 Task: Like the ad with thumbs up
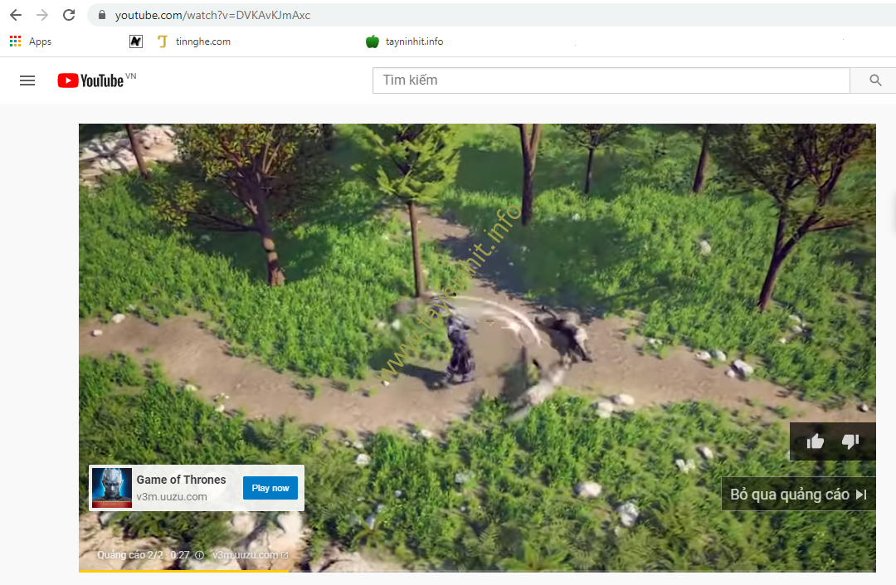[x=816, y=441]
